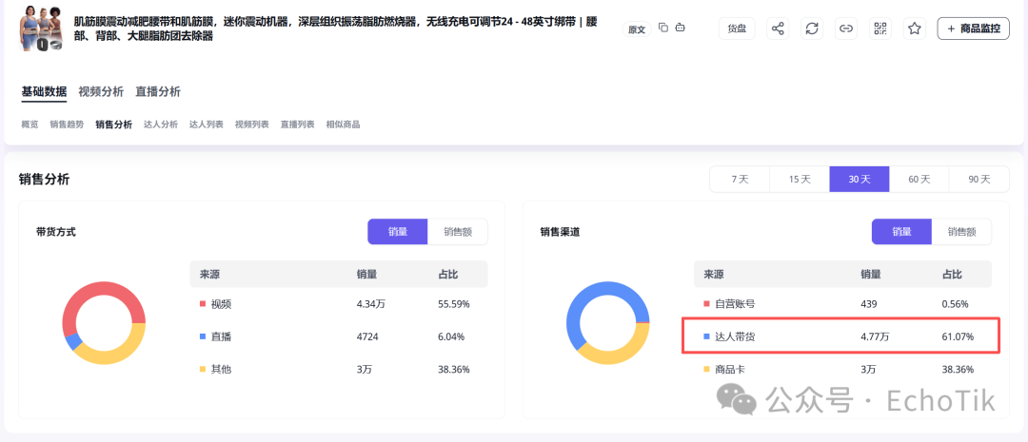The width and height of the screenshot is (1028, 442).
Task: Select the 7天 time range
Action: 740,180
